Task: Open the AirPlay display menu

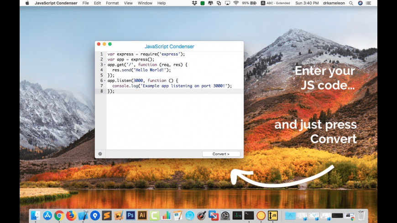Action: point(227,3)
